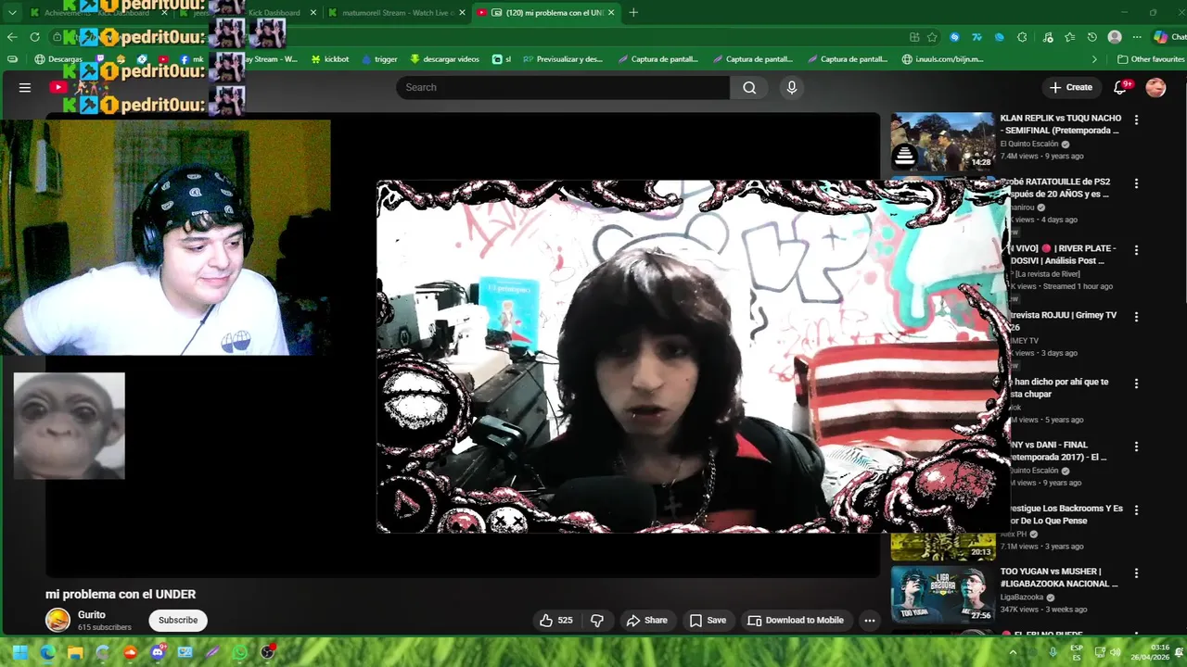
Task: Subscribe to Gurito channel
Action: [178, 621]
